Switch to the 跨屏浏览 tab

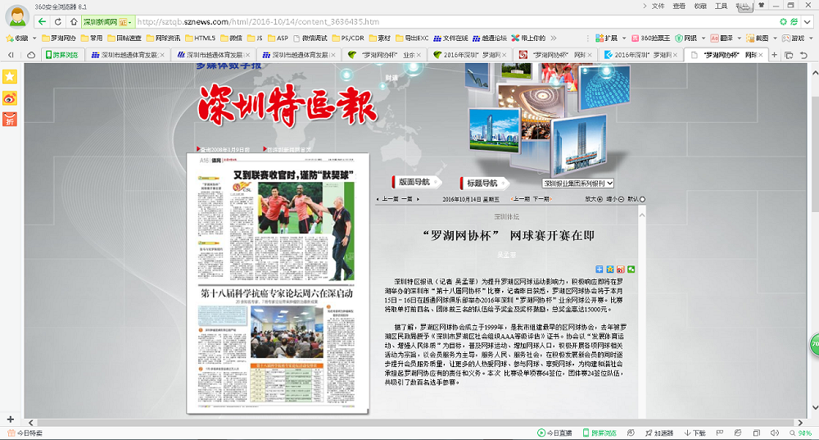coord(62,55)
